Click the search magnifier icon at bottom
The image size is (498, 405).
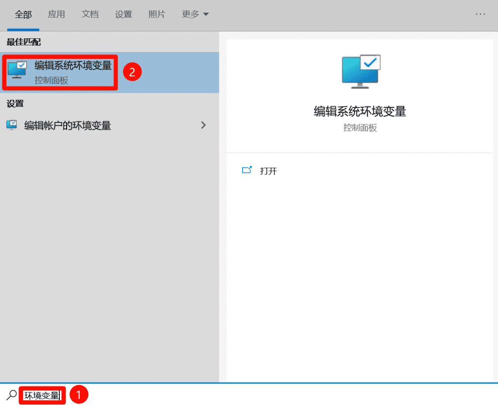point(10,395)
